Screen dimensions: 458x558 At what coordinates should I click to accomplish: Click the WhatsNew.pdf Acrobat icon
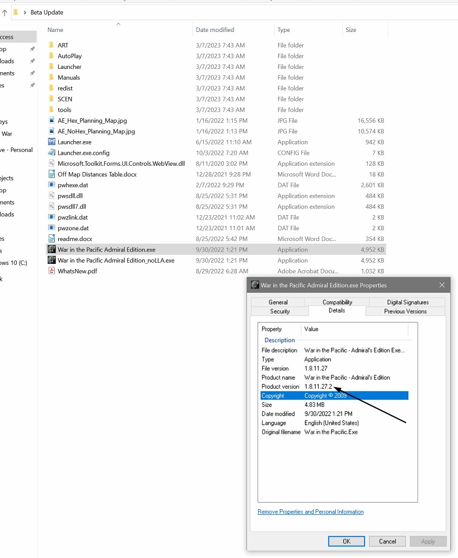pyautogui.click(x=52, y=271)
